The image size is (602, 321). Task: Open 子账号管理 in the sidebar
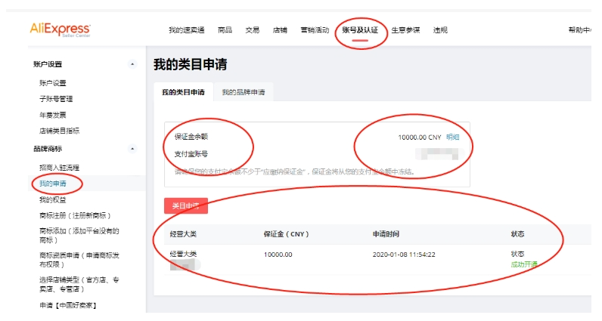(x=56, y=99)
